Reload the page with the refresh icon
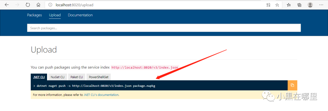Viewport: 328px width, 111px height. 28,5
